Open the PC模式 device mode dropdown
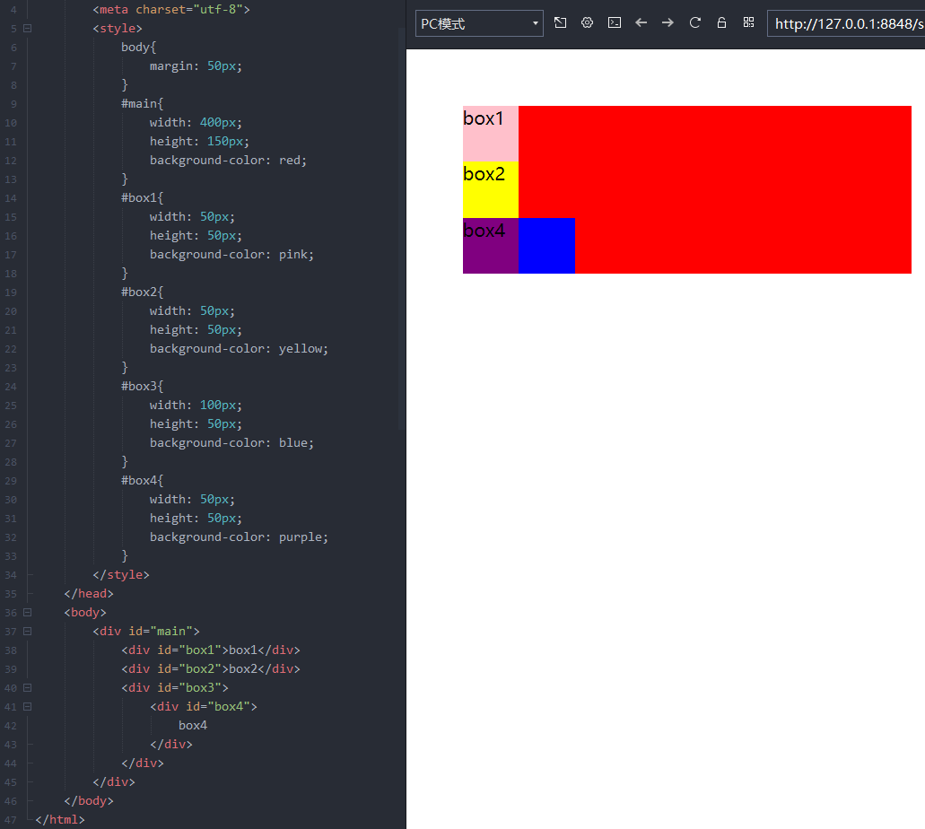925x829 pixels. click(479, 23)
